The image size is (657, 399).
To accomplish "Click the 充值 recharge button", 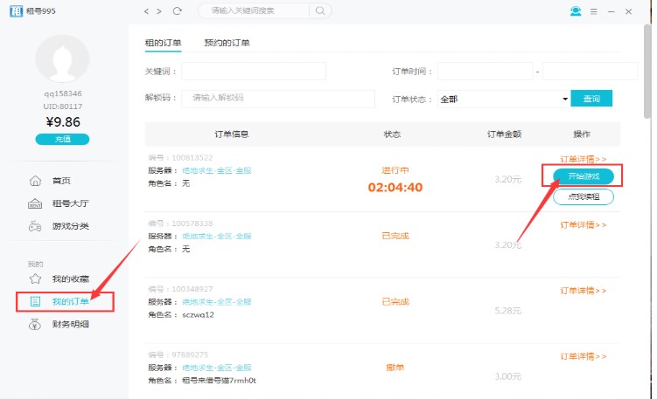I will click(62, 140).
